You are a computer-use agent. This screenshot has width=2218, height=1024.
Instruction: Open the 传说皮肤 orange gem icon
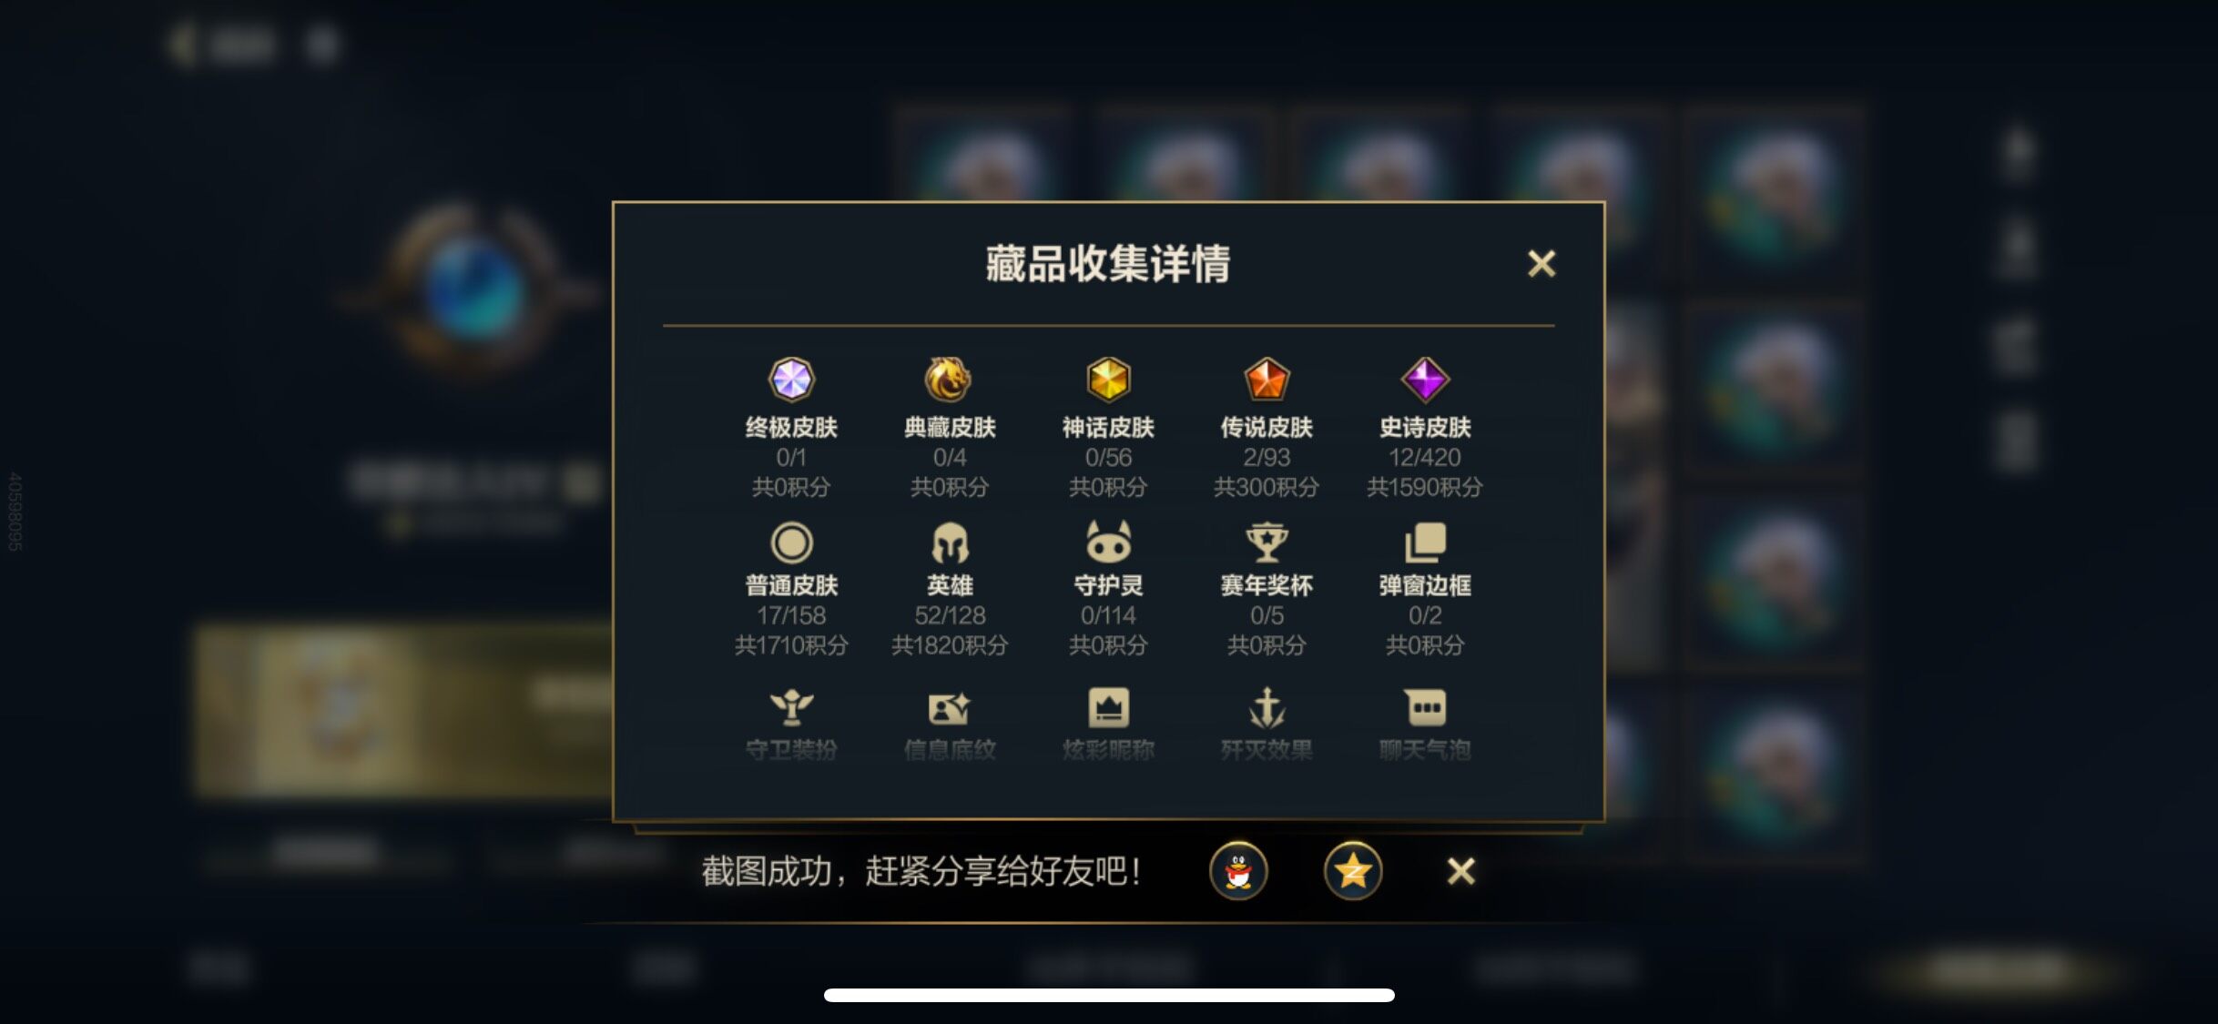[1267, 380]
